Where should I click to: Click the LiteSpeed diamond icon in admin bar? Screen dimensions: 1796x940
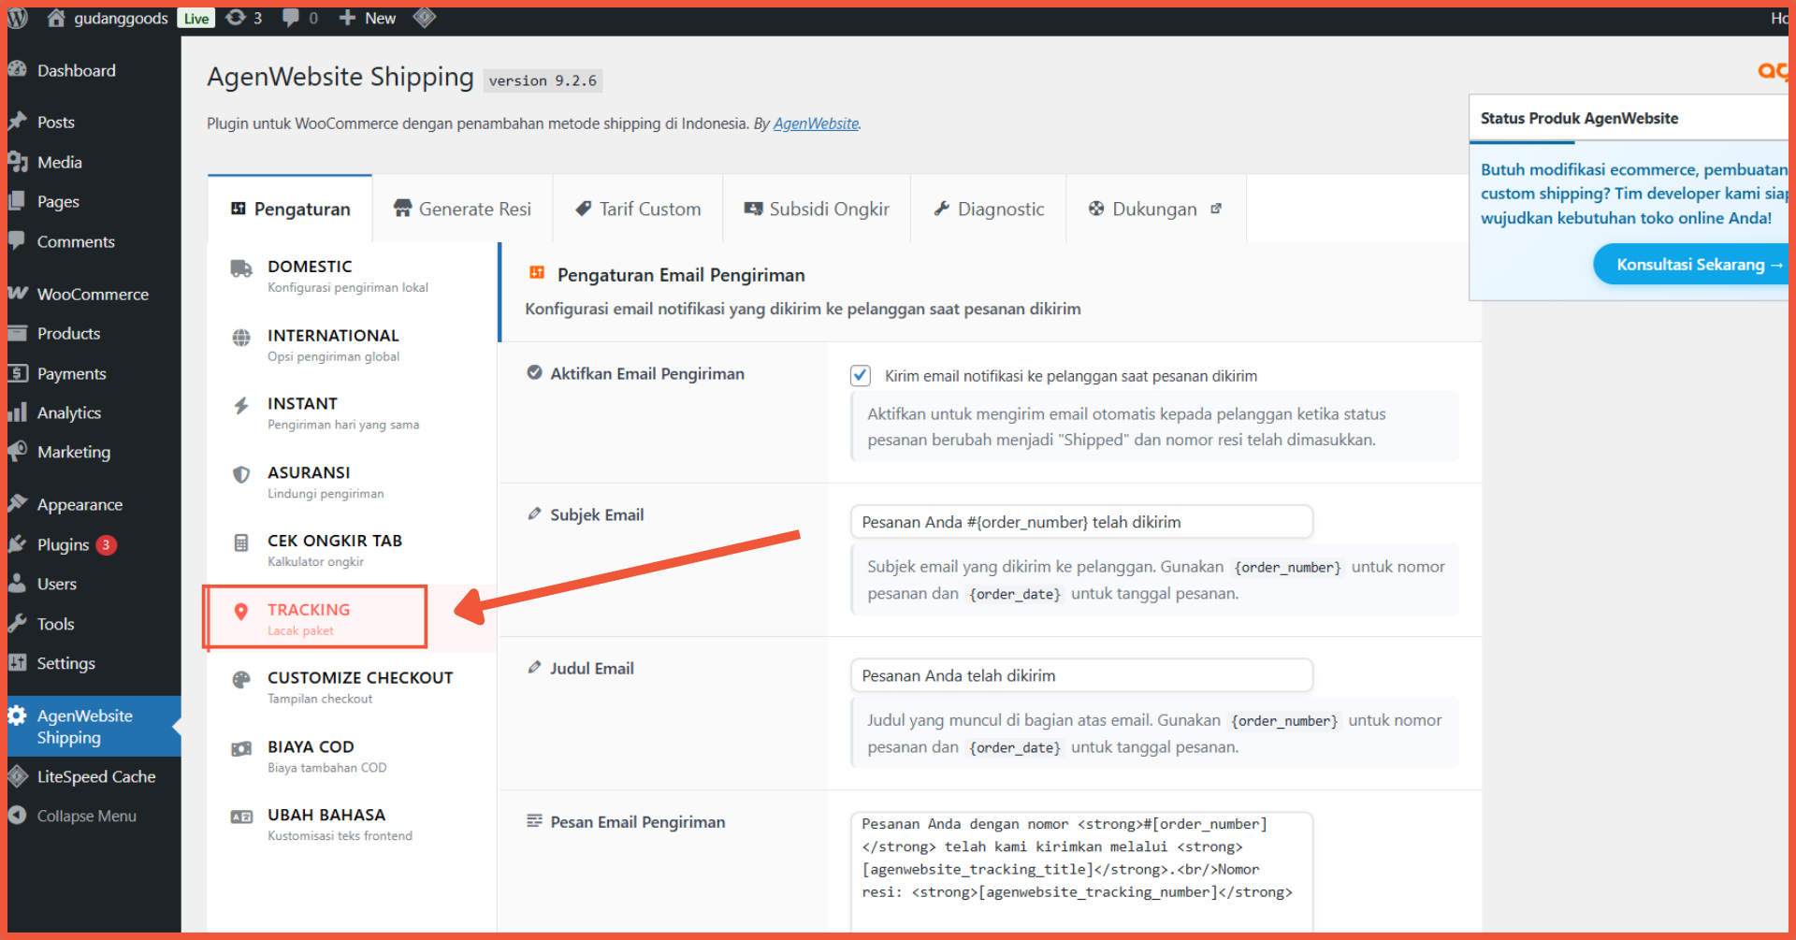[x=425, y=18]
